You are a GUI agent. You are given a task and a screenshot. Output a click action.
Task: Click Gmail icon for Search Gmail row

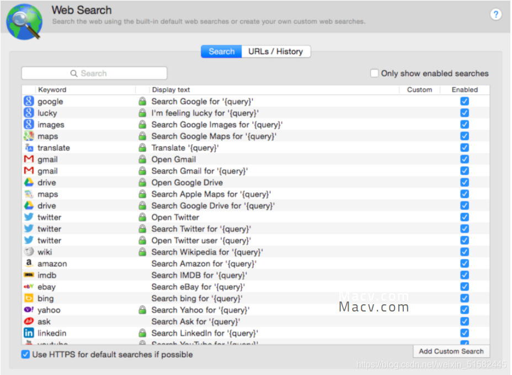[29, 171]
